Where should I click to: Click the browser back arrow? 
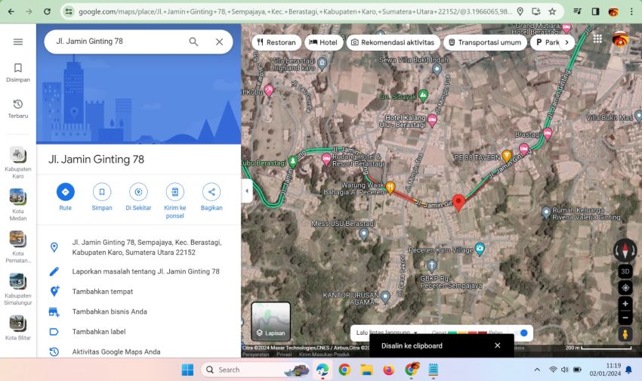11,11
